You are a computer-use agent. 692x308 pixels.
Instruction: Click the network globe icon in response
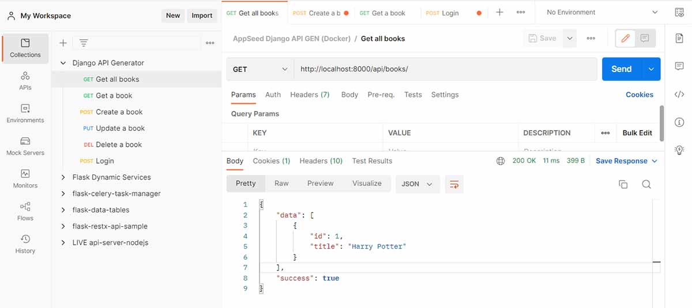point(501,161)
